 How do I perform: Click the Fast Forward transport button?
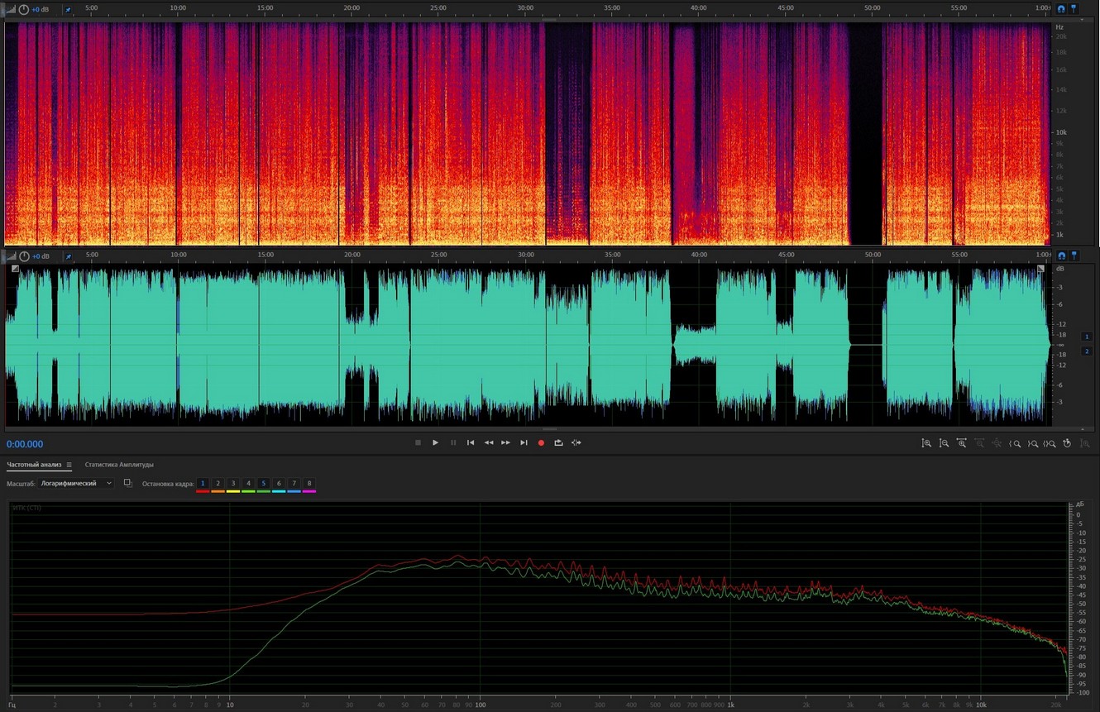(506, 443)
